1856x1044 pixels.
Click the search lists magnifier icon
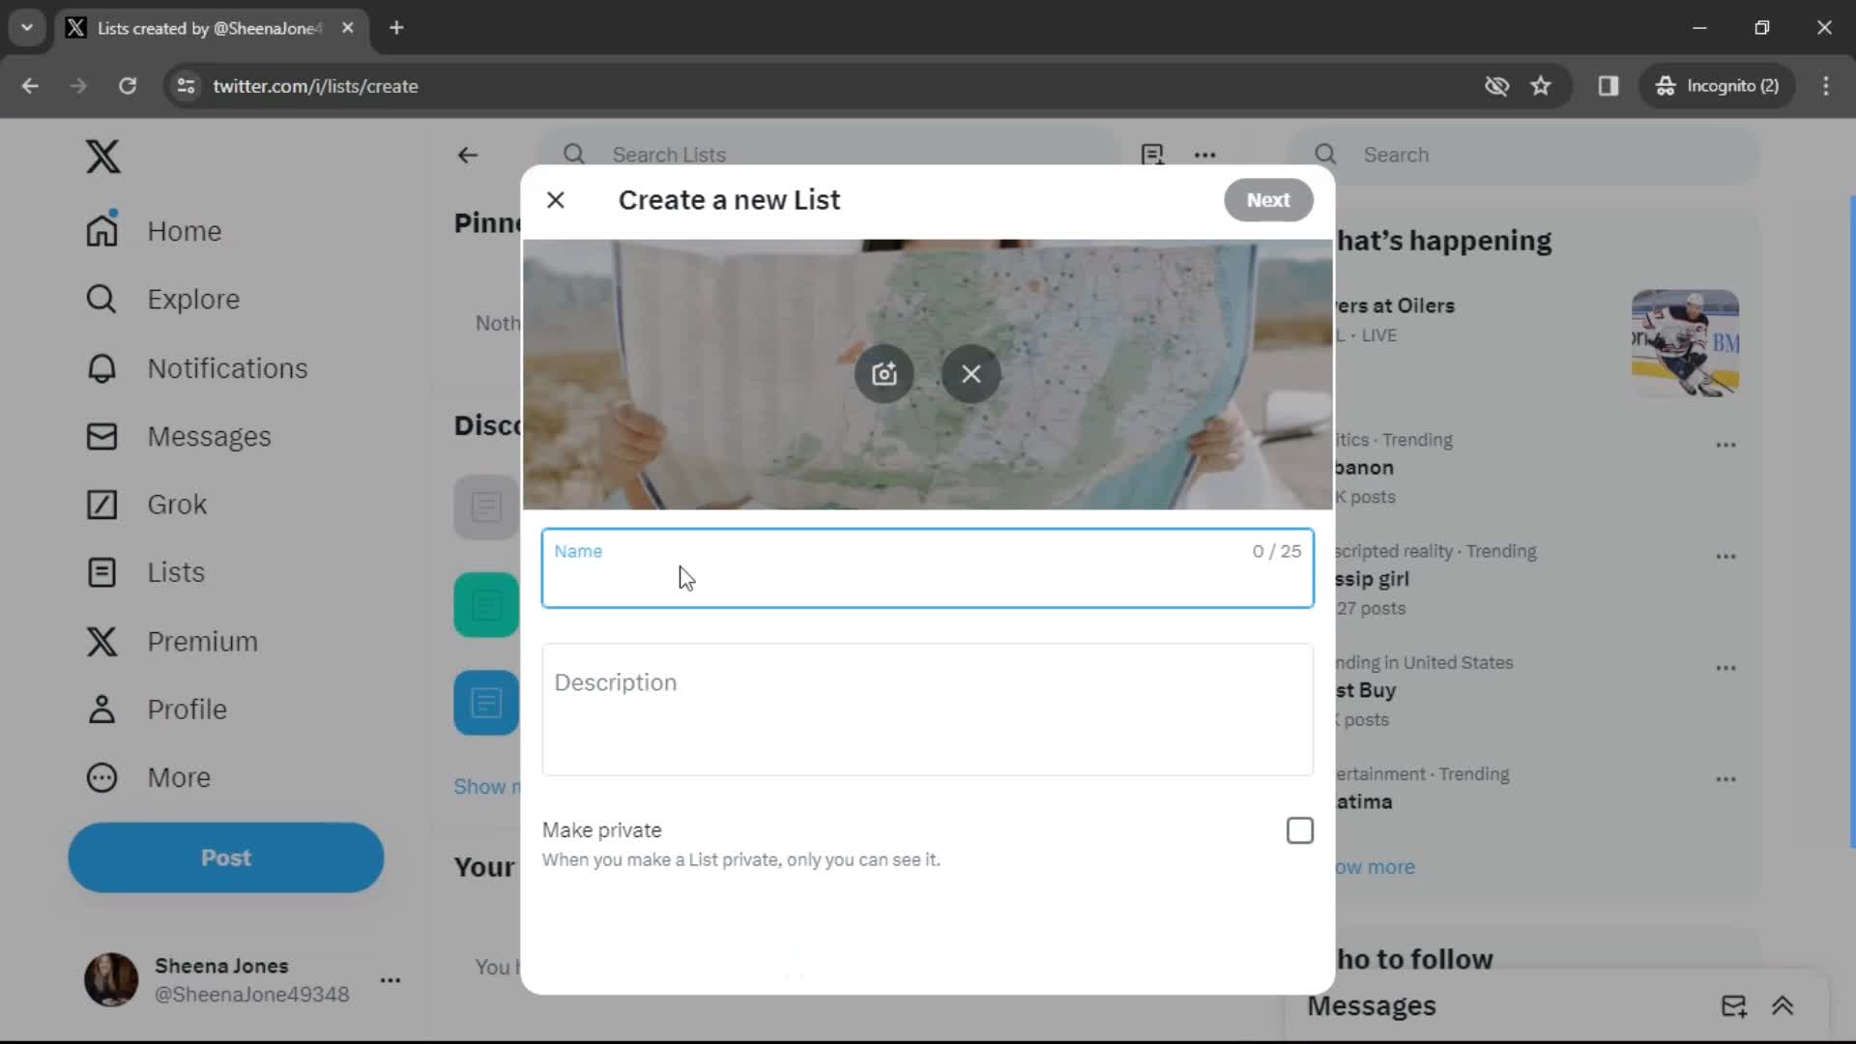573,155
